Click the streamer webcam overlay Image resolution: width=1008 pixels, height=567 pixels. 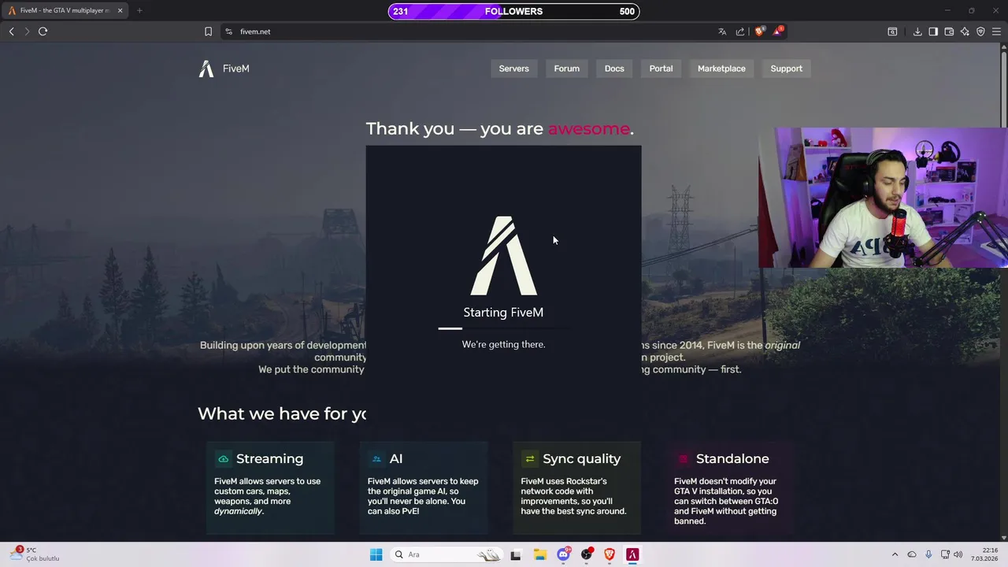coord(883,198)
